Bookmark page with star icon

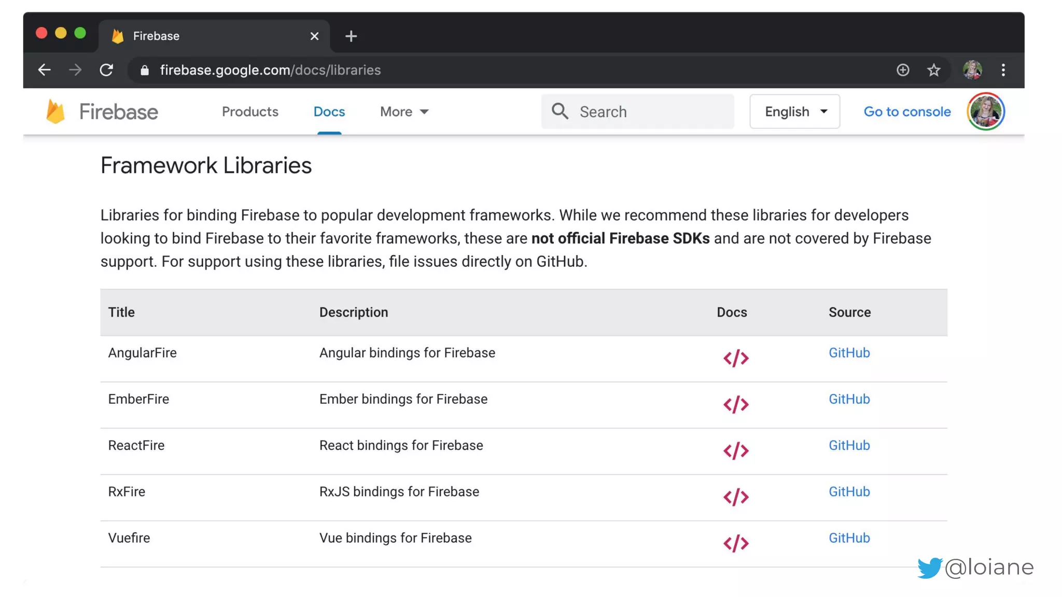pyautogui.click(x=933, y=70)
